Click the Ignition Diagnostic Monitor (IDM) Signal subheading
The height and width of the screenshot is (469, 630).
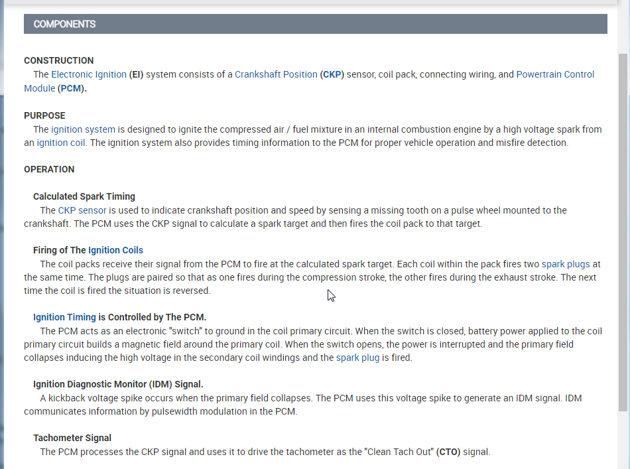tap(118, 384)
